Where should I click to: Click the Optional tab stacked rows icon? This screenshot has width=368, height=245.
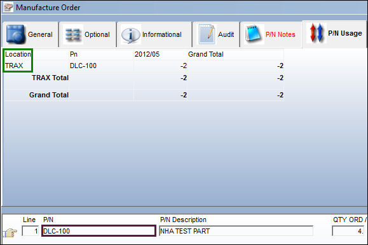(x=72, y=35)
